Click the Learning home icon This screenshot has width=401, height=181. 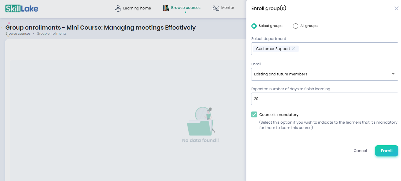[x=118, y=8]
